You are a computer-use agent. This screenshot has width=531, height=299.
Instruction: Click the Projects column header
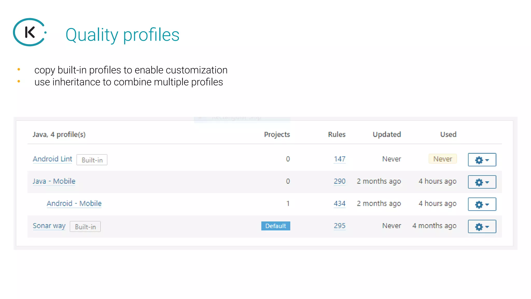tap(277, 134)
